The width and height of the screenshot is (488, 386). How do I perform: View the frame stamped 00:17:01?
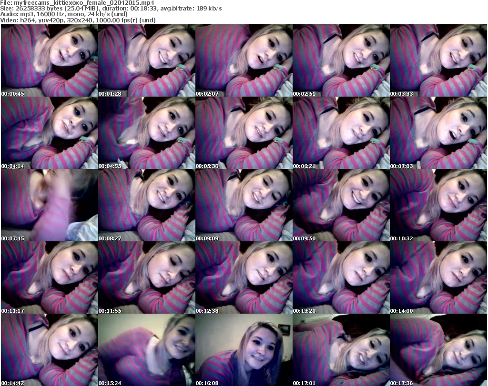341,350
